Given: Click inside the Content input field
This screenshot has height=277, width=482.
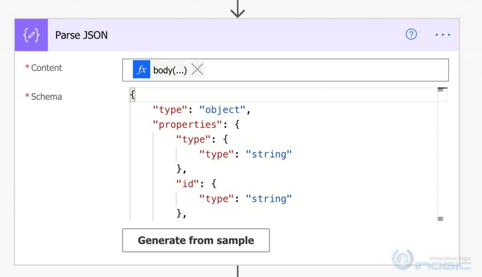Looking at the screenshot, I should (x=306, y=70).
